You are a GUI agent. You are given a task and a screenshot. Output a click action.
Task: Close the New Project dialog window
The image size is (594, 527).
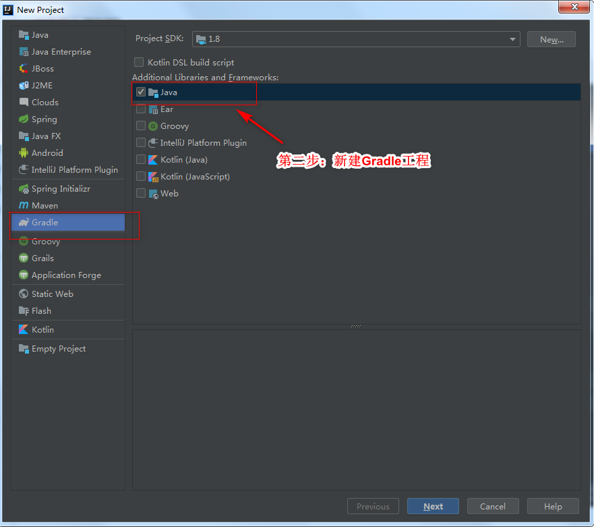[x=574, y=7]
